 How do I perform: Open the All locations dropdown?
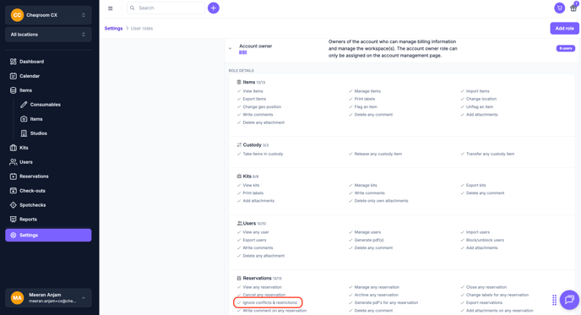(48, 35)
